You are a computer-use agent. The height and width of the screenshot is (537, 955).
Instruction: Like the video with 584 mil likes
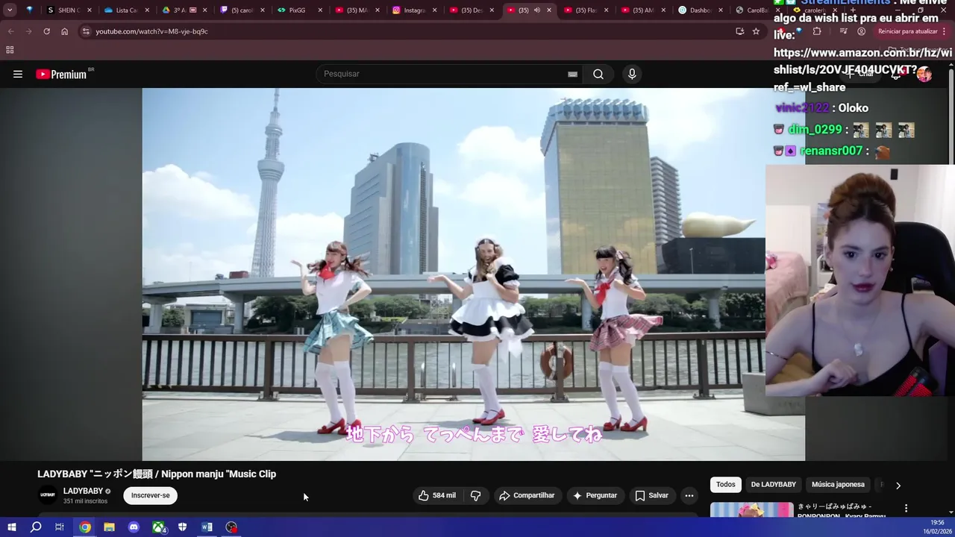[437, 495]
